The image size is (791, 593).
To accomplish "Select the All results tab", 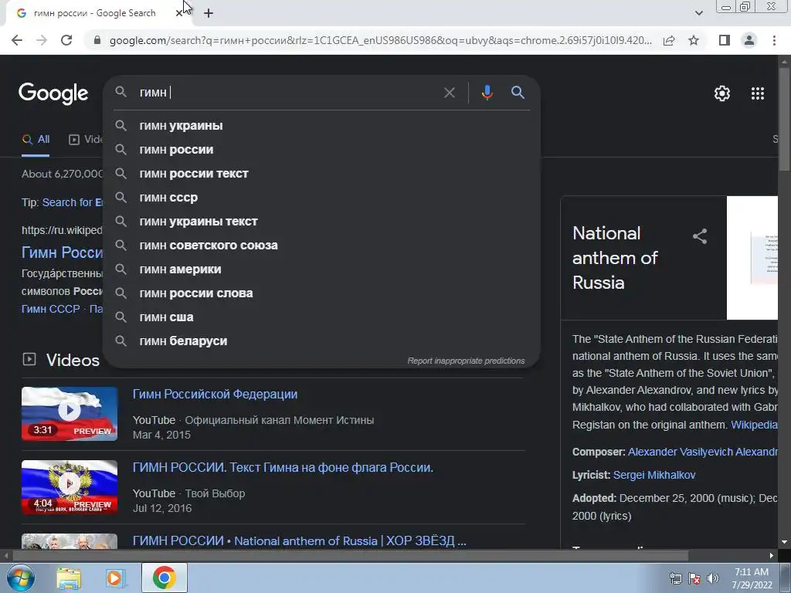I will 36,140.
